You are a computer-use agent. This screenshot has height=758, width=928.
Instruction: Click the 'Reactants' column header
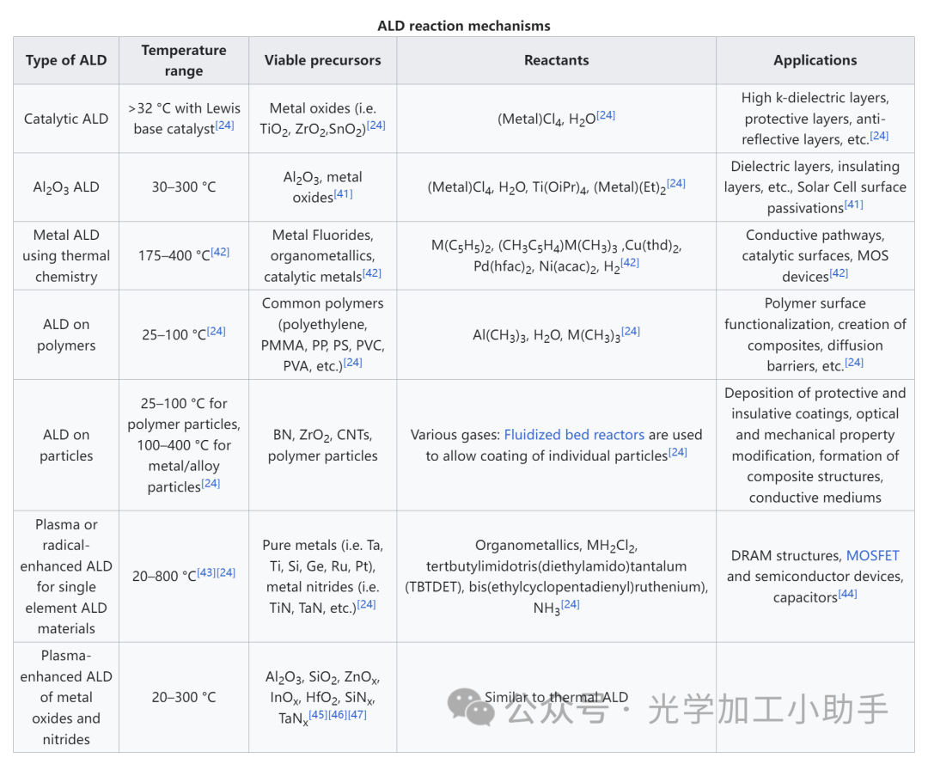click(556, 60)
